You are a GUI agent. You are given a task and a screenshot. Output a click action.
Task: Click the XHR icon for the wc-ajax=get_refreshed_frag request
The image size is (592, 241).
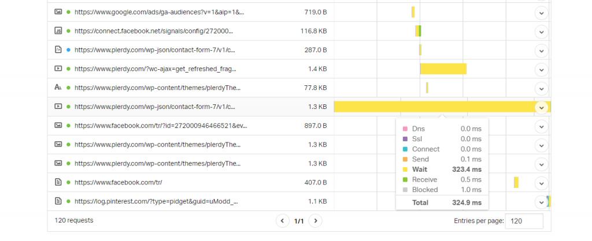pos(58,69)
